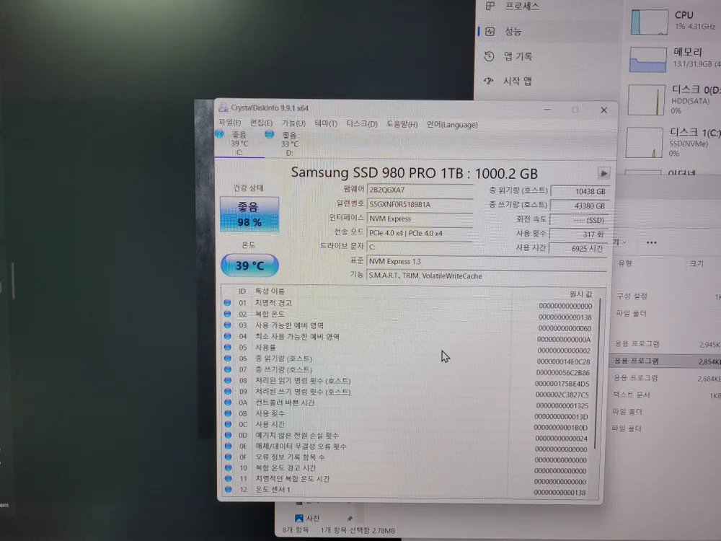Click the 앱 기록 history icon in Task Manager
The height and width of the screenshot is (541, 721).
pyautogui.click(x=489, y=56)
